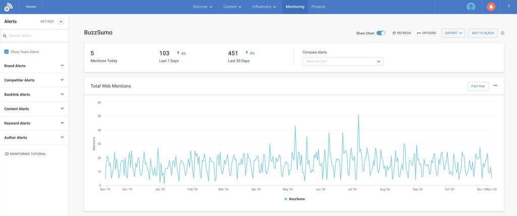Click the info icon beside Add to Slack

502,33
